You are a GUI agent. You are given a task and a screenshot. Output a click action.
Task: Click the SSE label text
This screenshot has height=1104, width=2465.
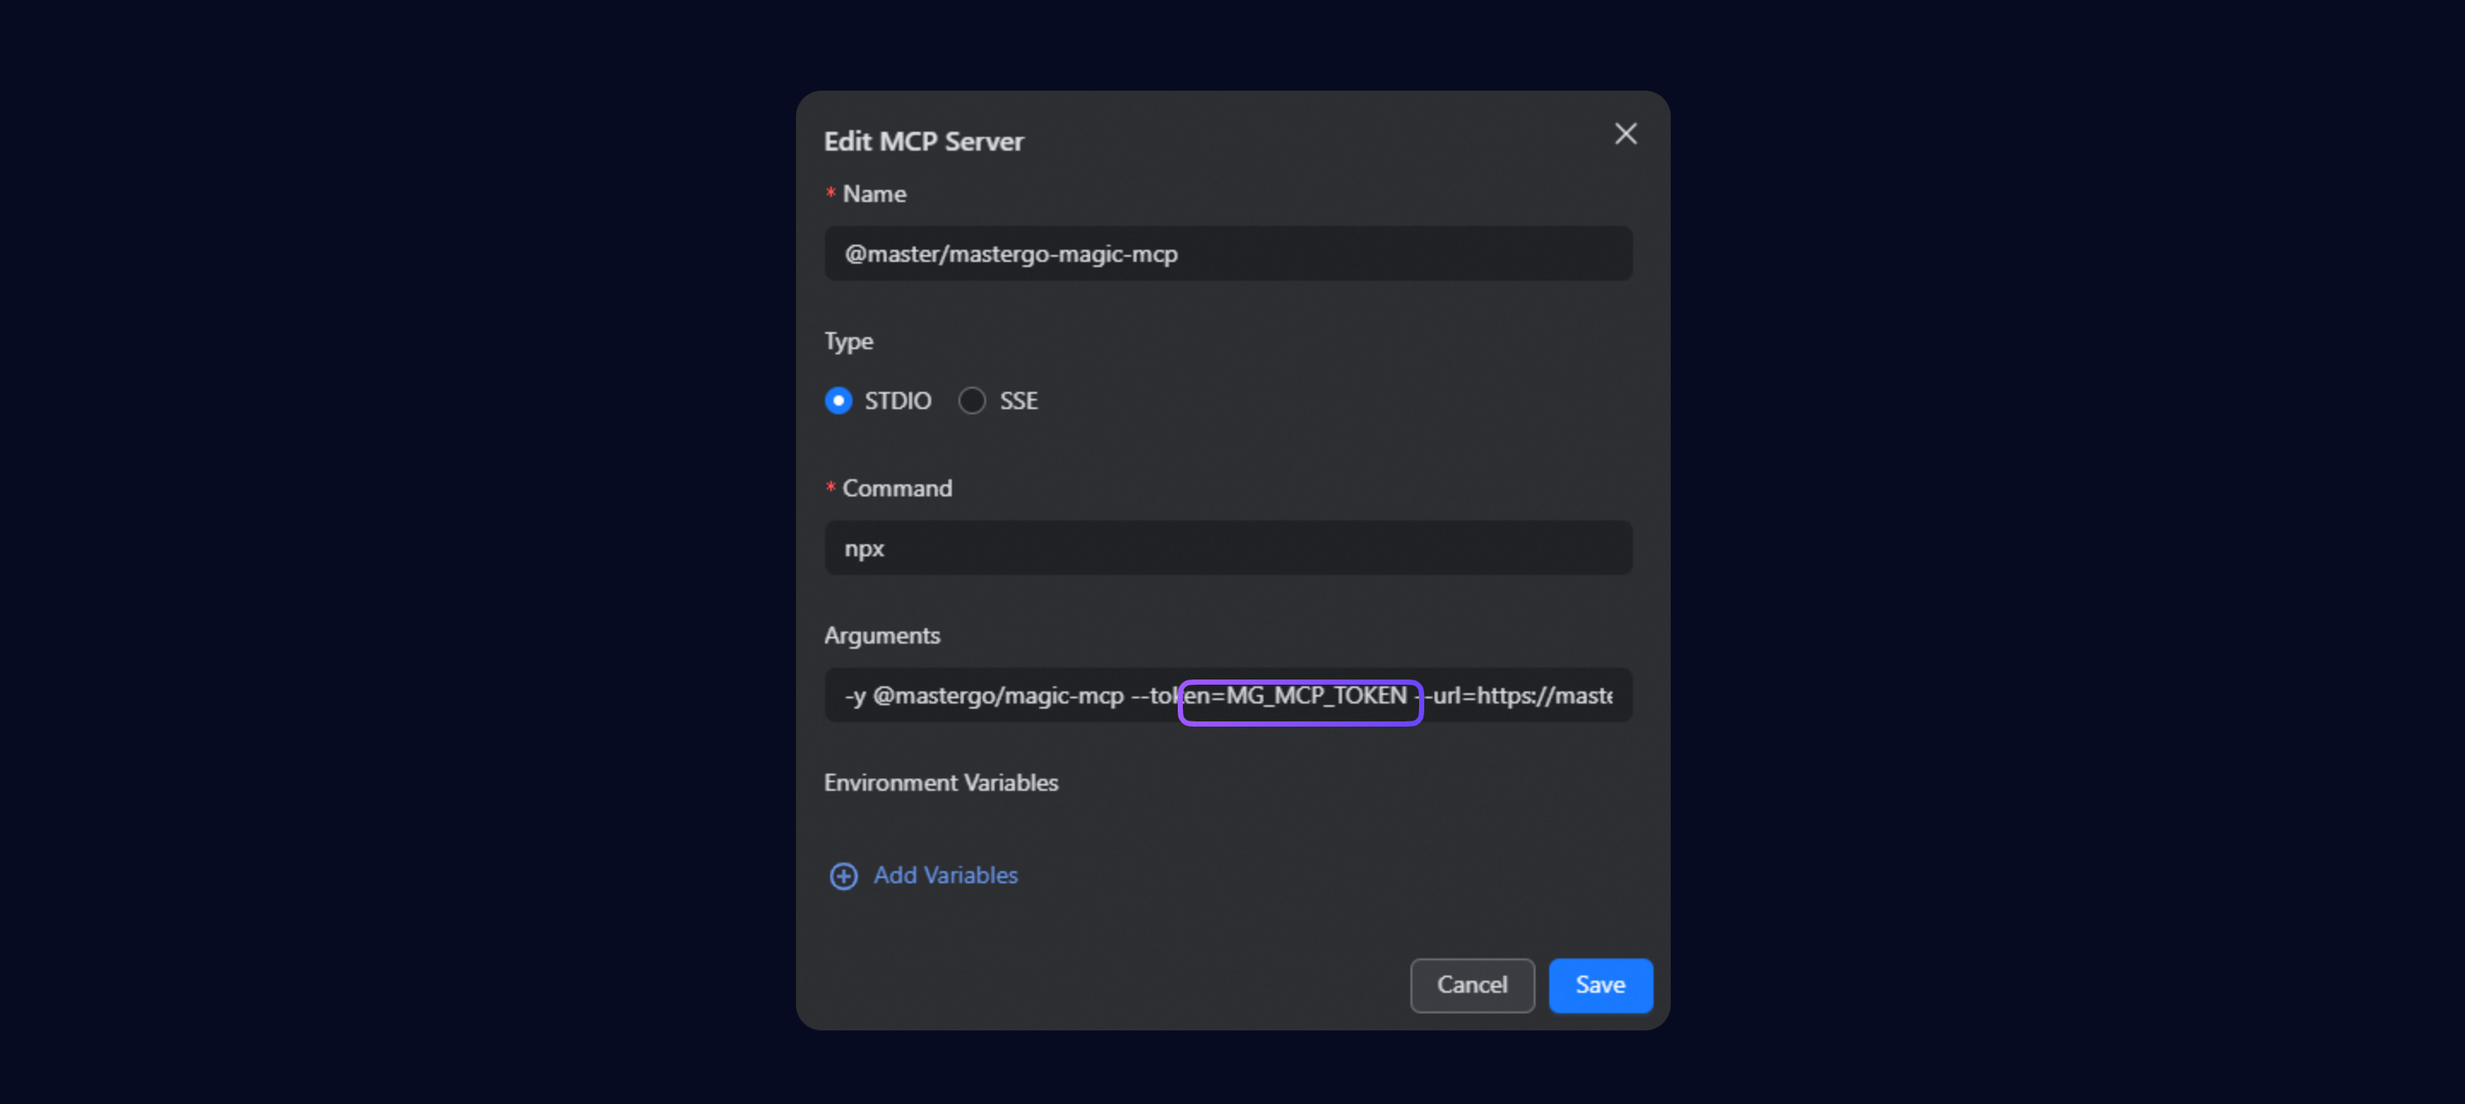(x=1019, y=400)
